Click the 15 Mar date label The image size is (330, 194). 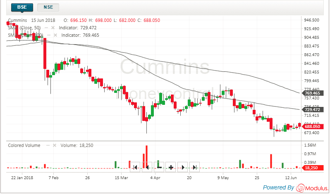click(121, 177)
